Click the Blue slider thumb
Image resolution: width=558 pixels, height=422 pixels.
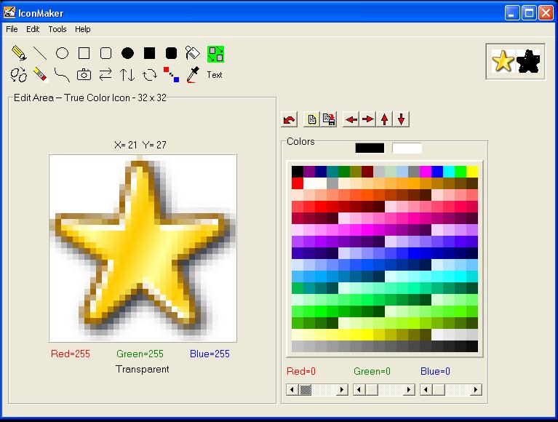(x=439, y=390)
